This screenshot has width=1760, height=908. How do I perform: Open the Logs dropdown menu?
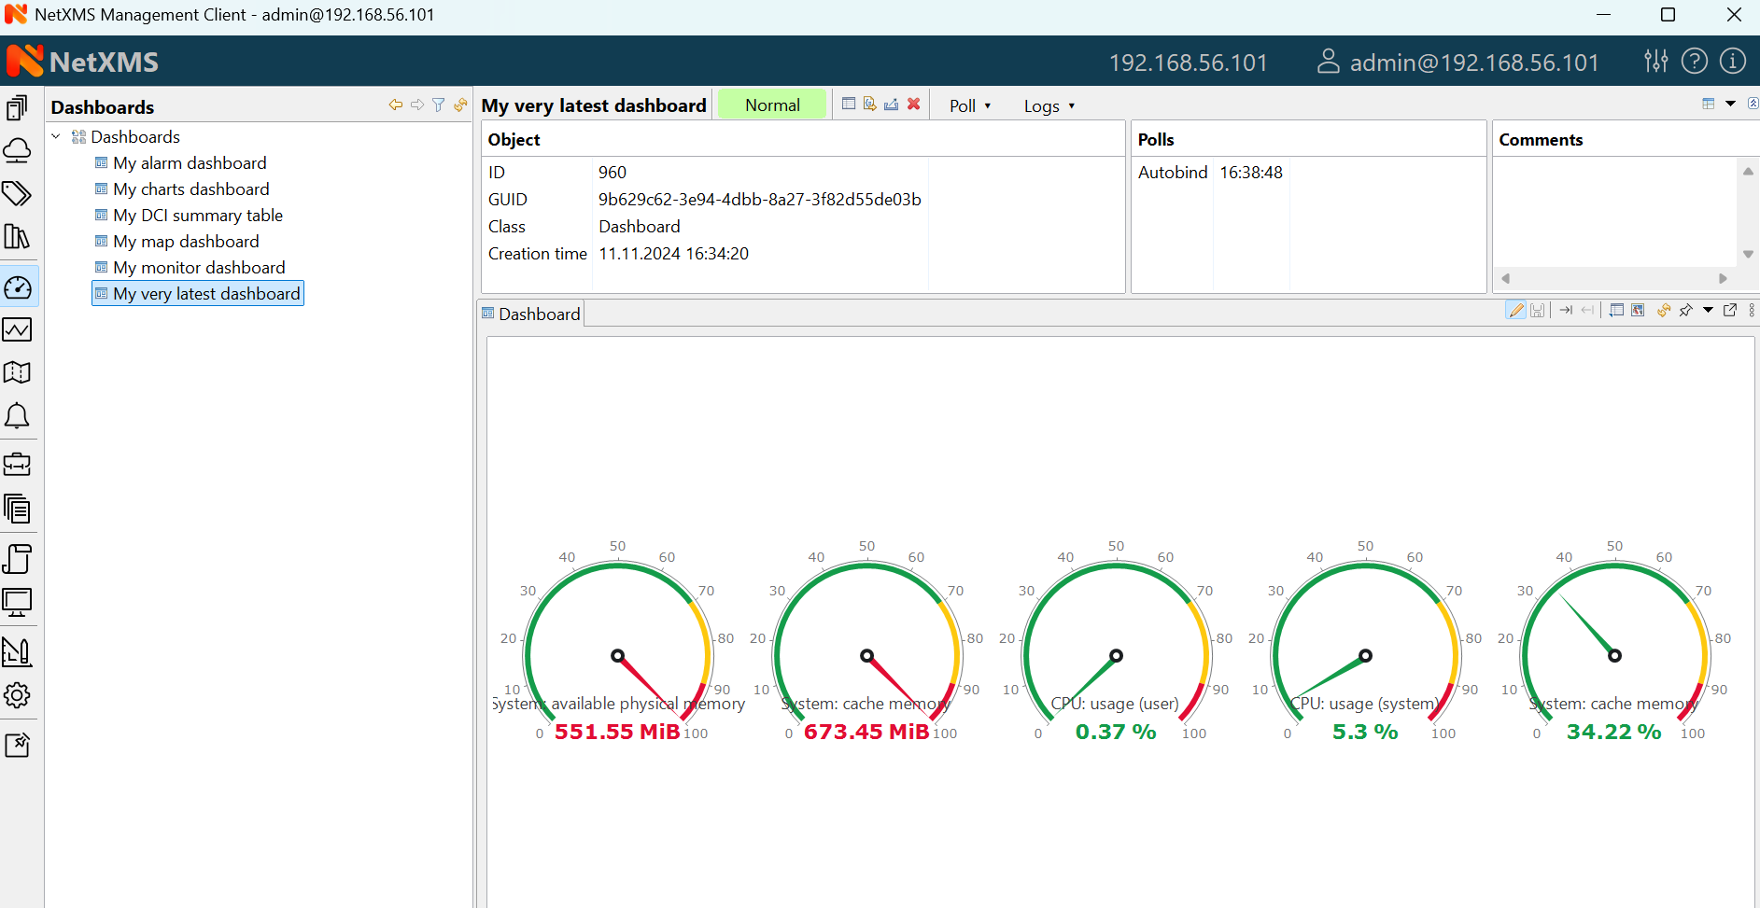pyautogui.click(x=1049, y=106)
